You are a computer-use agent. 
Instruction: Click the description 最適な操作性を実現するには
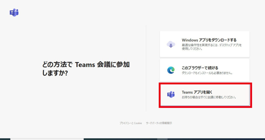(x=212, y=47)
